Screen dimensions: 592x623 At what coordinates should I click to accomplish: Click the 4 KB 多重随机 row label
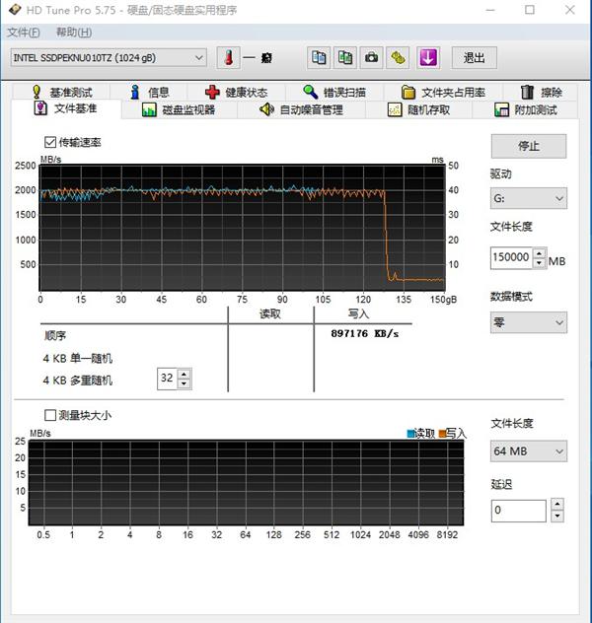(78, 381)
